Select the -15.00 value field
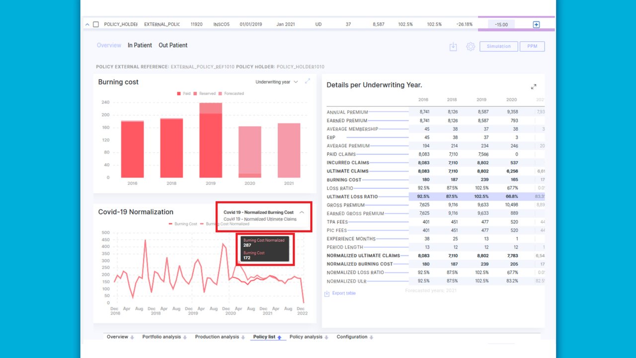The width and height of the screenshot is (636, 358). click(501, 24)
